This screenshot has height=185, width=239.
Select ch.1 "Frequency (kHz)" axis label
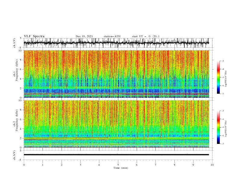pos(17,70)
